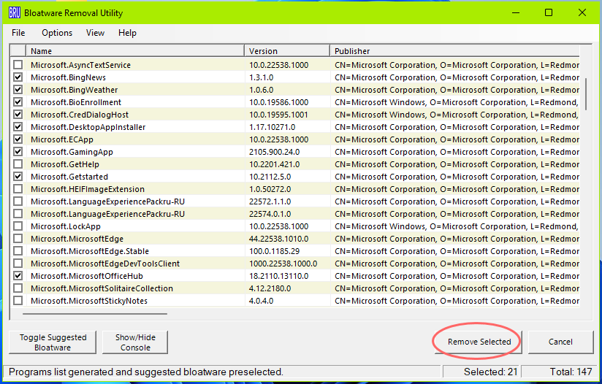Viewport: 602px width, 384px height.
Task: Click the Cancel button
Action: click(560, 342)
